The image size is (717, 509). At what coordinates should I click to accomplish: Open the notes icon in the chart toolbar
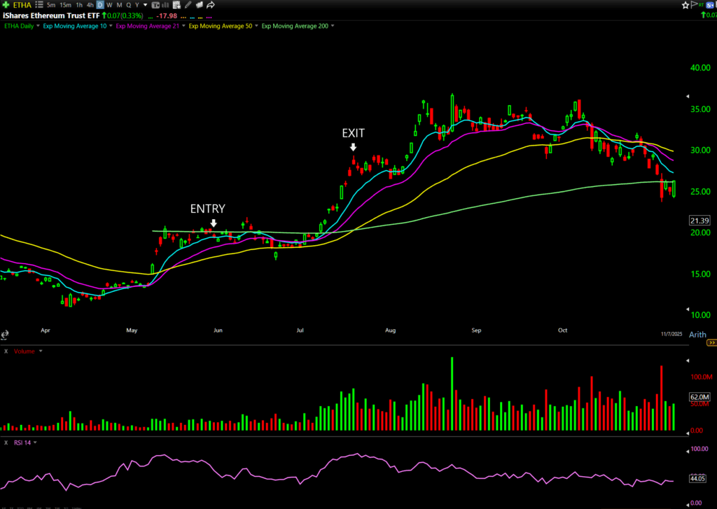point(176,5)
